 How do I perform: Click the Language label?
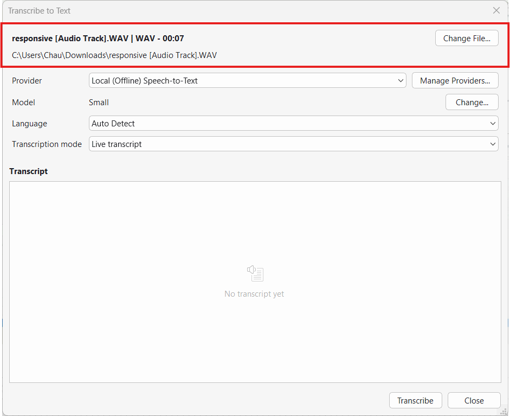coord(29,124)
